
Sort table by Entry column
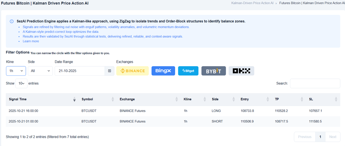(x=255, y=99)
